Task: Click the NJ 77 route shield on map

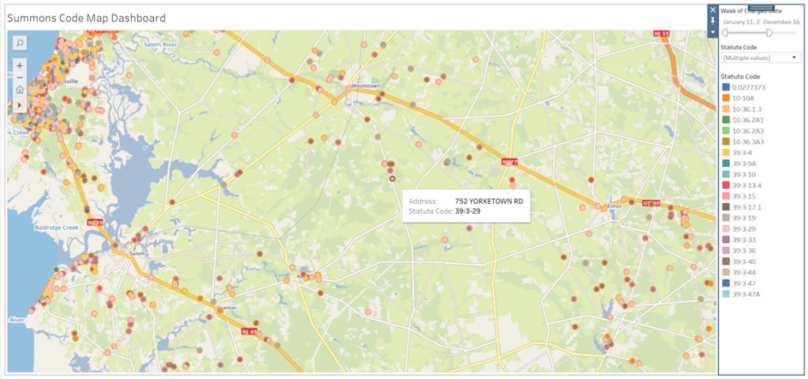Action: (509, 162)
